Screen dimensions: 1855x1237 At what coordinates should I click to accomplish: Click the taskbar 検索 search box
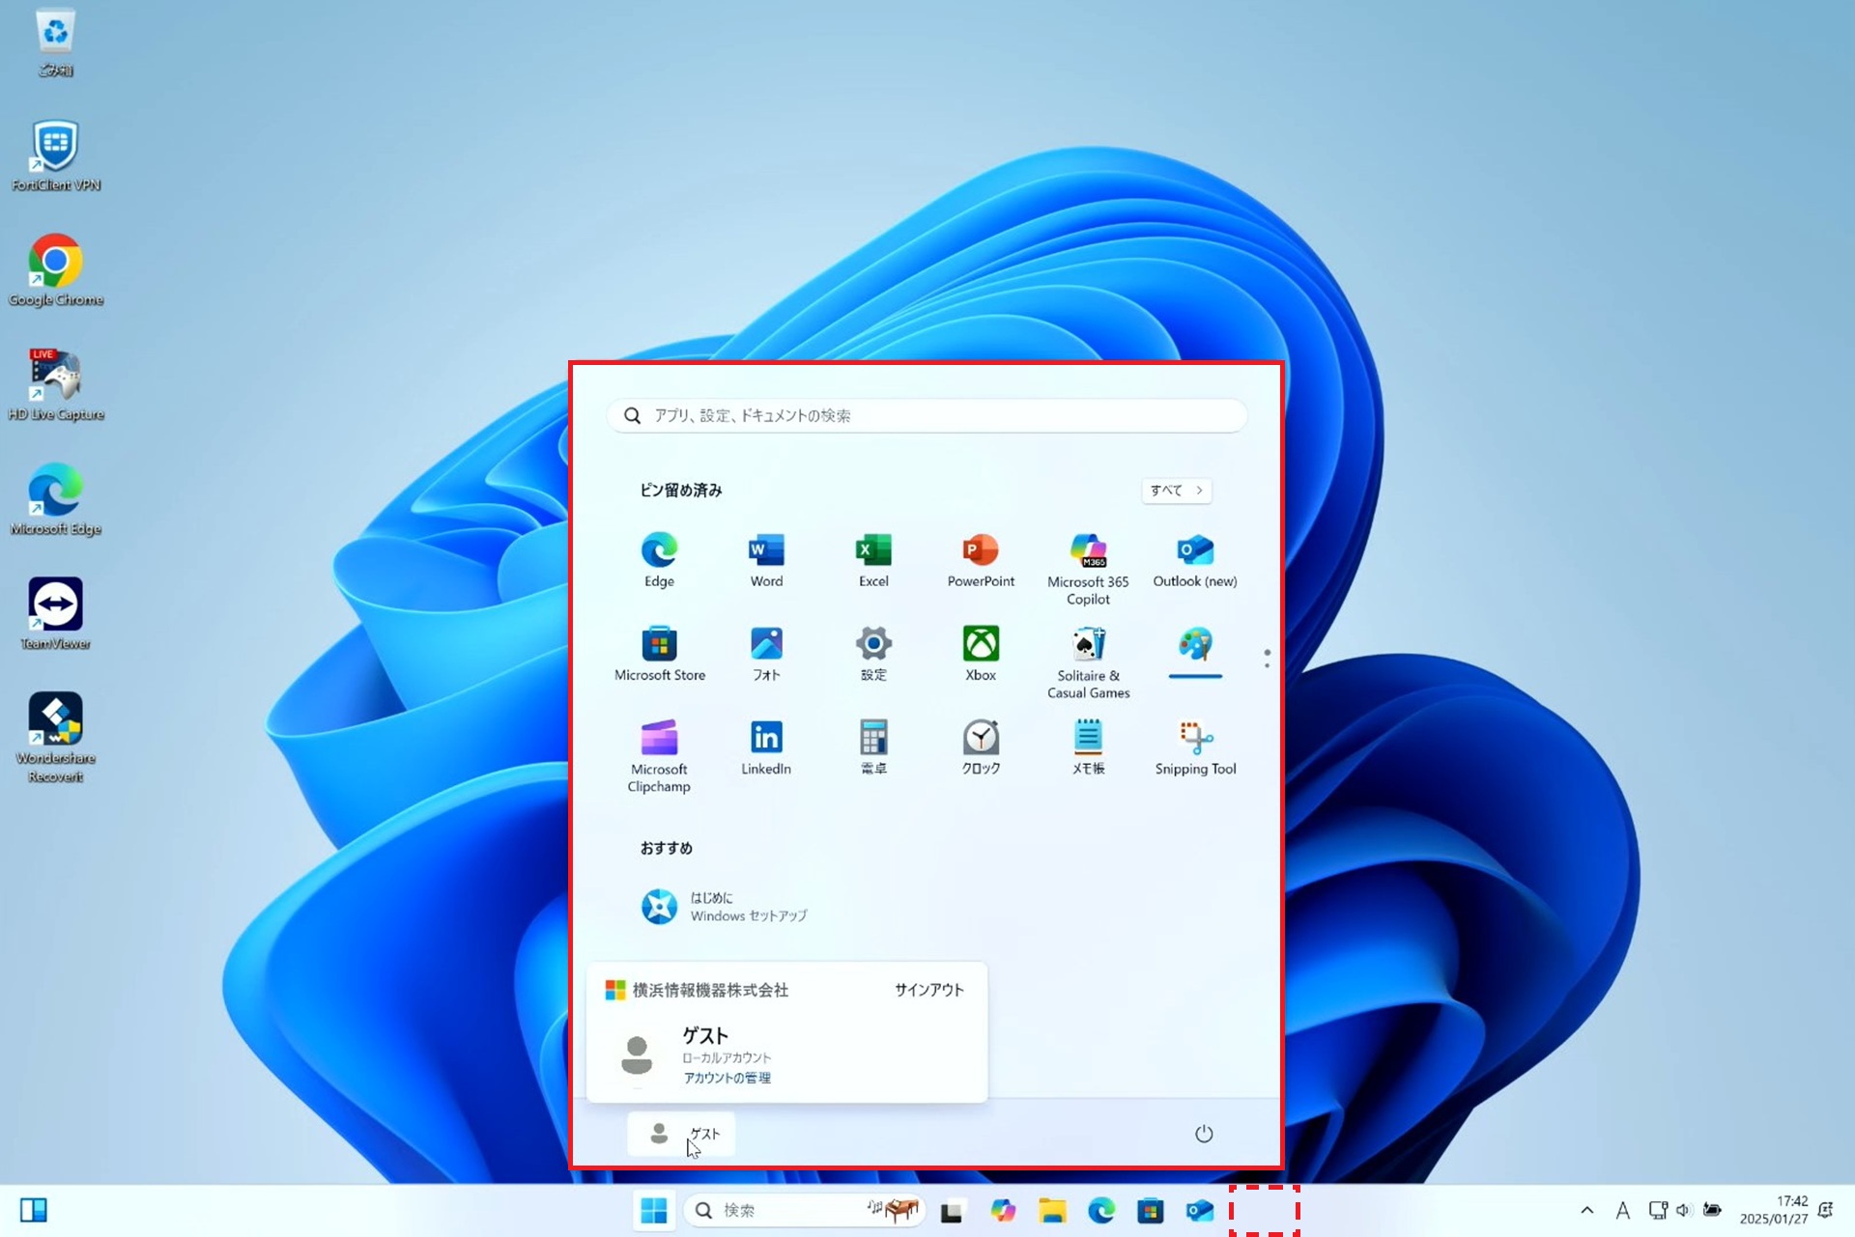(804, 1210)
